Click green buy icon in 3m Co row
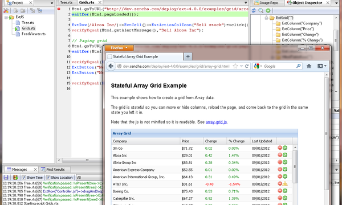This screenshot has width=342, height=205. 285,147
